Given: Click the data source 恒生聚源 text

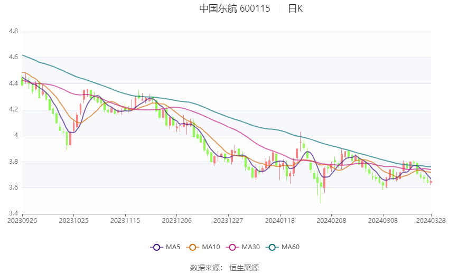Looking at the screenshot, I should coord(244,268).
